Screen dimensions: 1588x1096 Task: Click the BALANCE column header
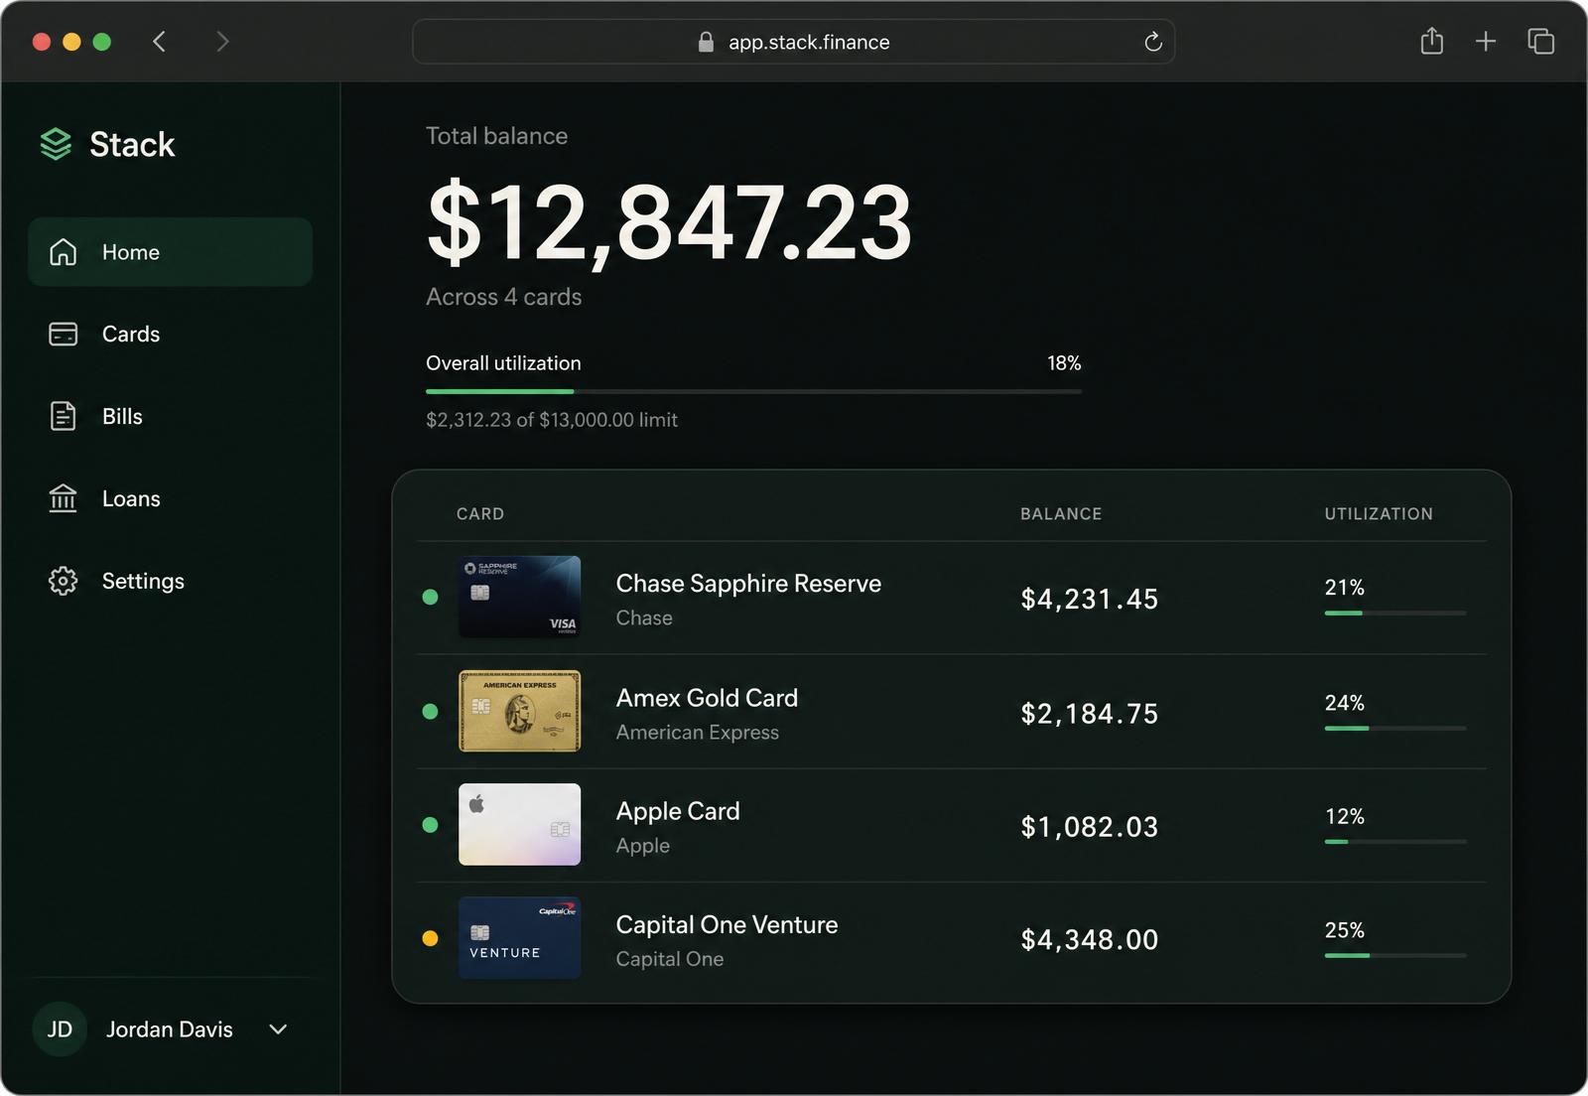coord(1061,513)
